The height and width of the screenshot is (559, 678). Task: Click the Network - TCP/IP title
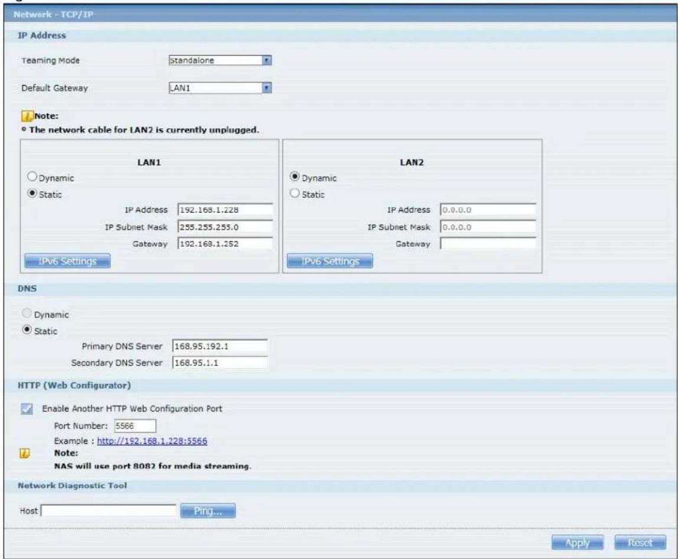pos(54,14)
